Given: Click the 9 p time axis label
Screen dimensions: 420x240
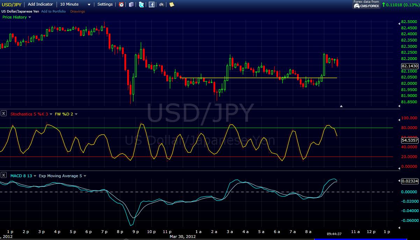Looking at the screenshot, I should [136, 232].
